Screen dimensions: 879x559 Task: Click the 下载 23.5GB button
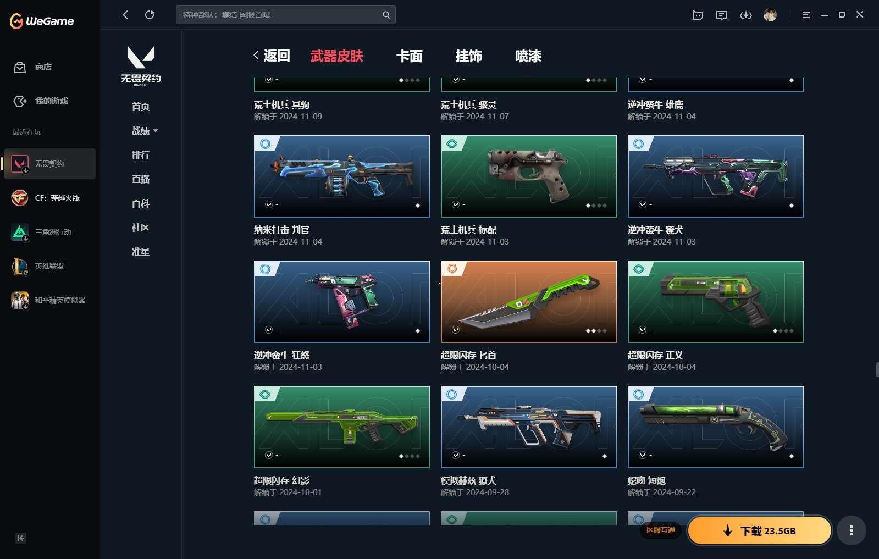pos(760,530)
